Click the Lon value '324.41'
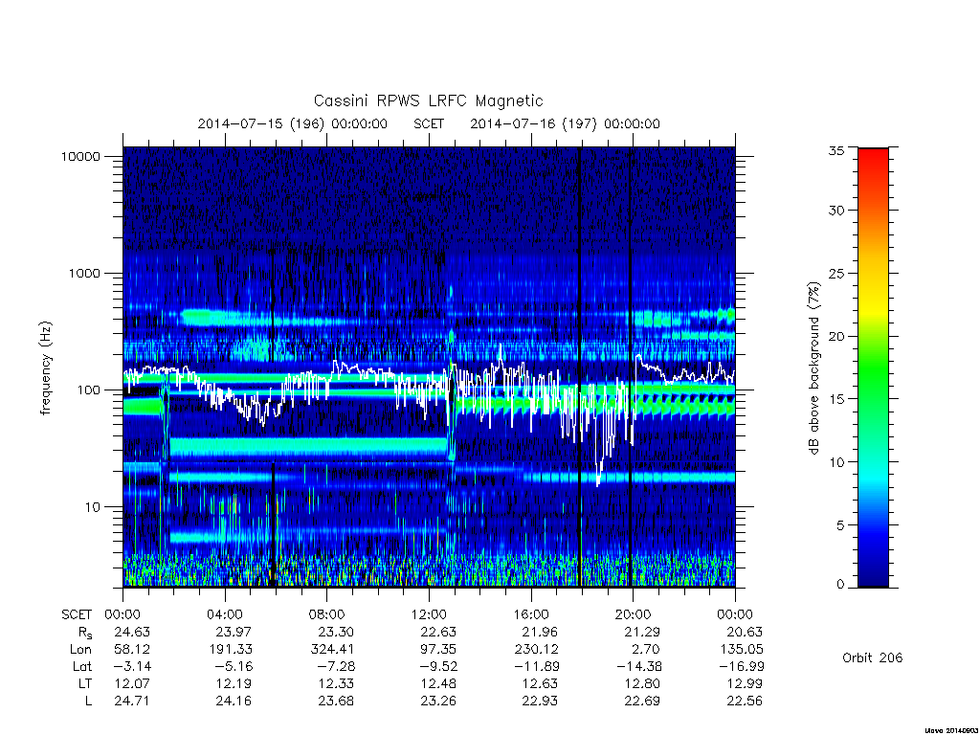Screen dimensions: 980x735 tap(332, 650)
